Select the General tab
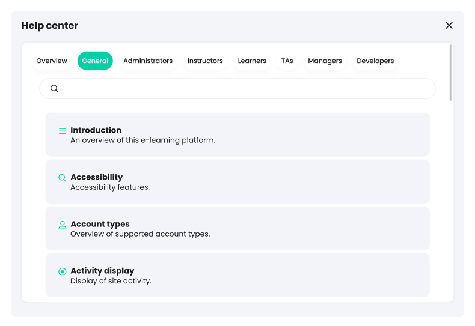475x326 pixels. [95, 61]
